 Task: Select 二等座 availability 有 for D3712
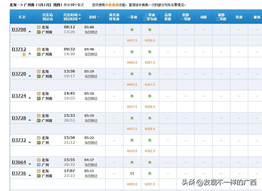(150, 52)
